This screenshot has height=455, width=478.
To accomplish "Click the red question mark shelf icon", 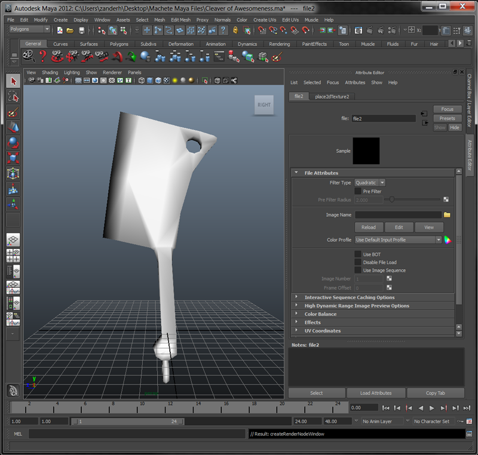I will point(42,56).
